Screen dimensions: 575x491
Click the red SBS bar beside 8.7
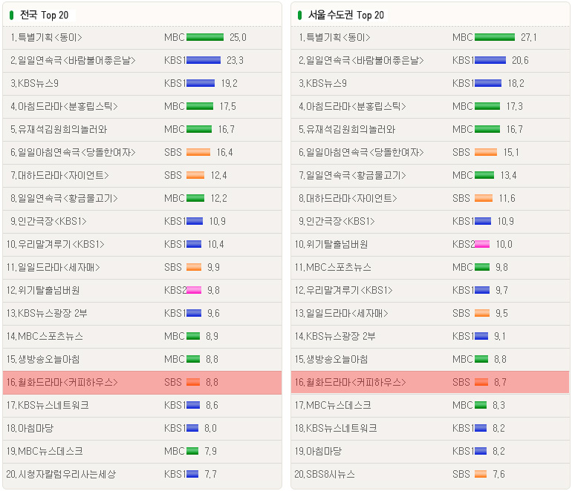click(481, 383)
